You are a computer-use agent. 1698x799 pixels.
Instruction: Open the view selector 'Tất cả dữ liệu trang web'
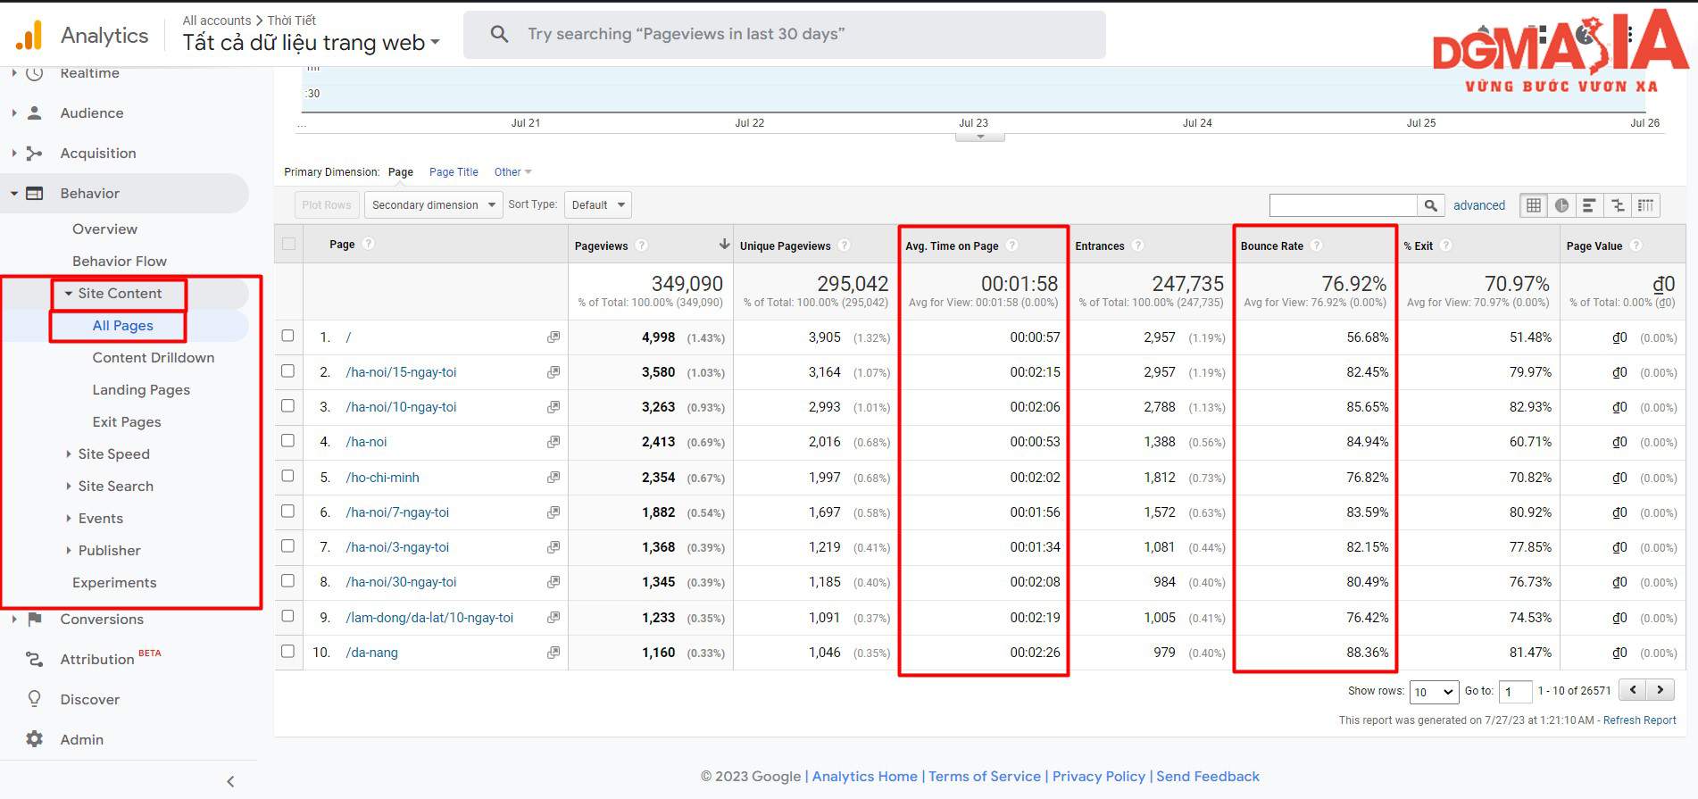click(311, 42)
